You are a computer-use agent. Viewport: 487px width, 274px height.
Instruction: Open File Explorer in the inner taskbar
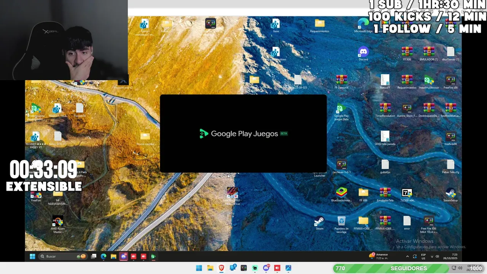[113, 256]
